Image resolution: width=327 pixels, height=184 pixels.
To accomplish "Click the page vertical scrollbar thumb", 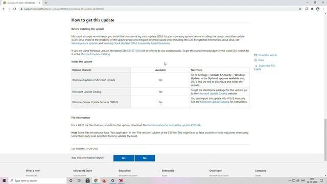I will click(325, 140).
